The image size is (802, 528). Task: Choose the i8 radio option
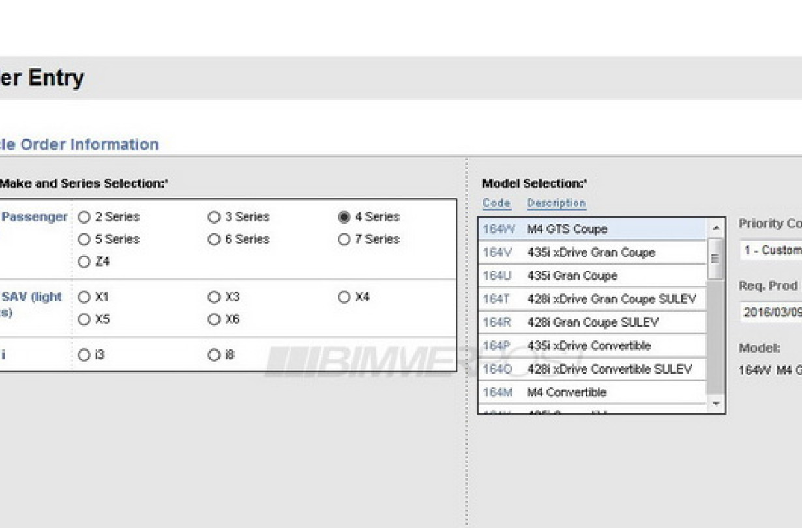[214, 355]
